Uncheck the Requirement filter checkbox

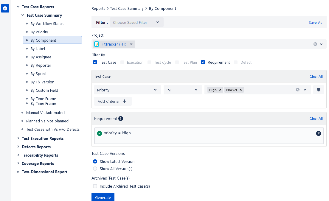click(203, 62)
